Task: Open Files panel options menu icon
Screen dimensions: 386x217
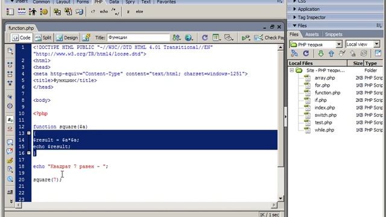Action: [379, 25]
